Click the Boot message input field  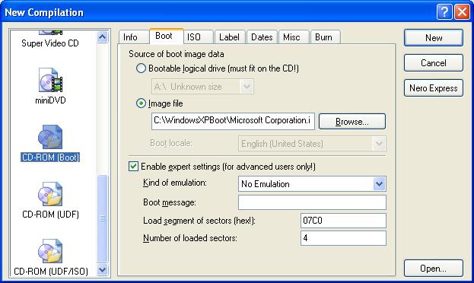312,202
